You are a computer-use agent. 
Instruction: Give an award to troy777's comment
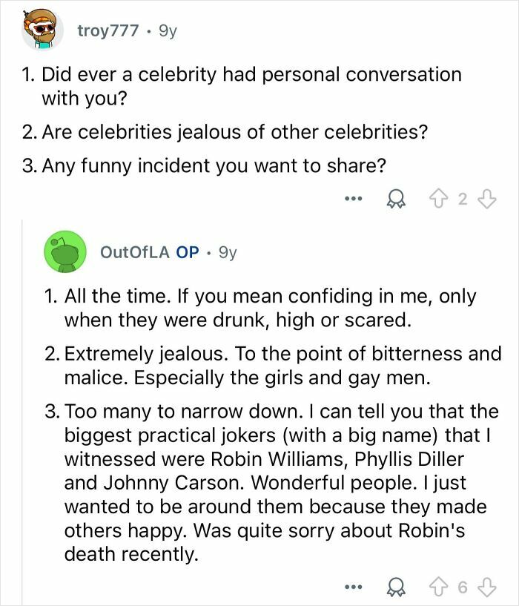click(397, 197)
